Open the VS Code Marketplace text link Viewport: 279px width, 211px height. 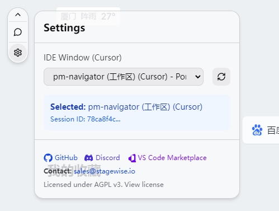[x=172, y=158]
